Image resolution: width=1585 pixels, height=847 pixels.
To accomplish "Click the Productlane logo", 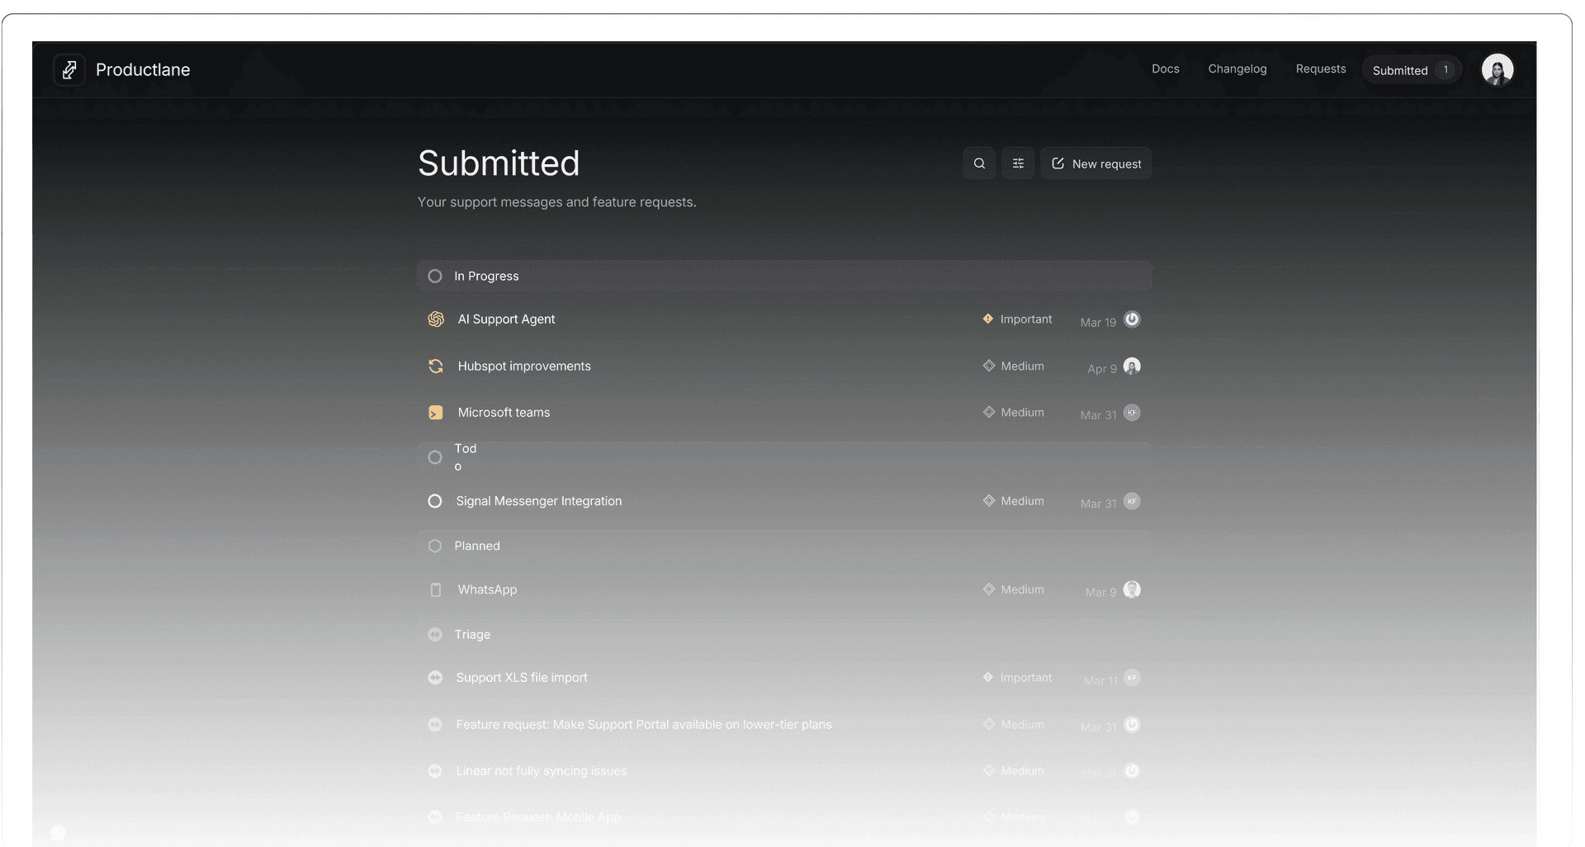I will [69, 69].
